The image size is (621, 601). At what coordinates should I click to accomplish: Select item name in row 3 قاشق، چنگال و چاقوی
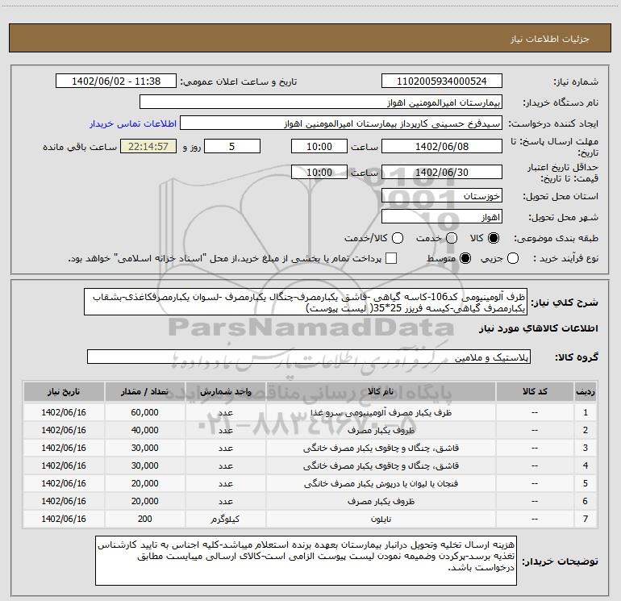(381, 448)
